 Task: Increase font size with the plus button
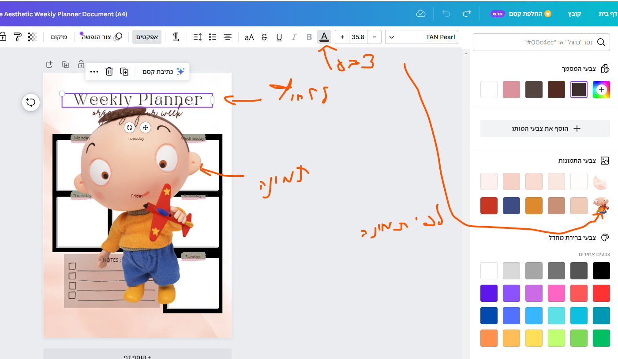pyautogui.click(x=342, y=37)
